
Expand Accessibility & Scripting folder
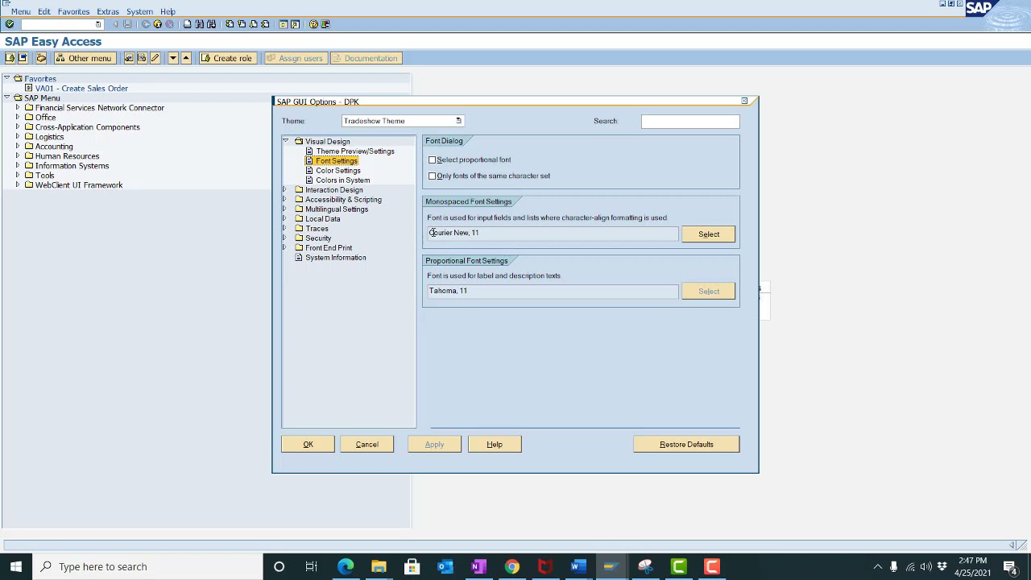285,200
